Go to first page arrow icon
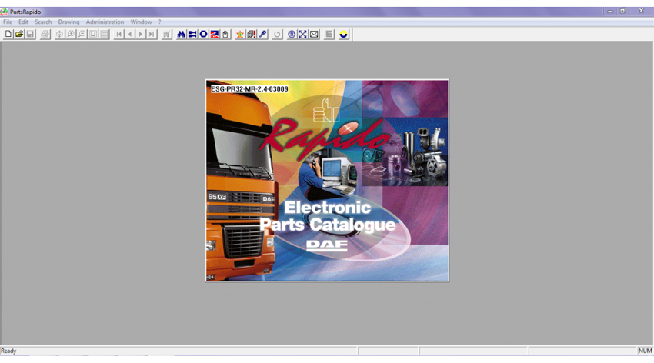Image resolution: width=654 pixels, height=363 pixels. point(118,34)
